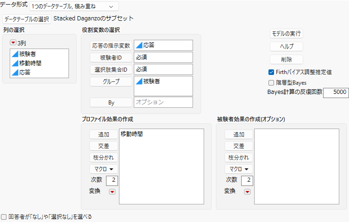The height and width of the screenshot is (222, 349).
Task: Click 追加 in 被験者効果の作成
Action: (x=238, y=135)
